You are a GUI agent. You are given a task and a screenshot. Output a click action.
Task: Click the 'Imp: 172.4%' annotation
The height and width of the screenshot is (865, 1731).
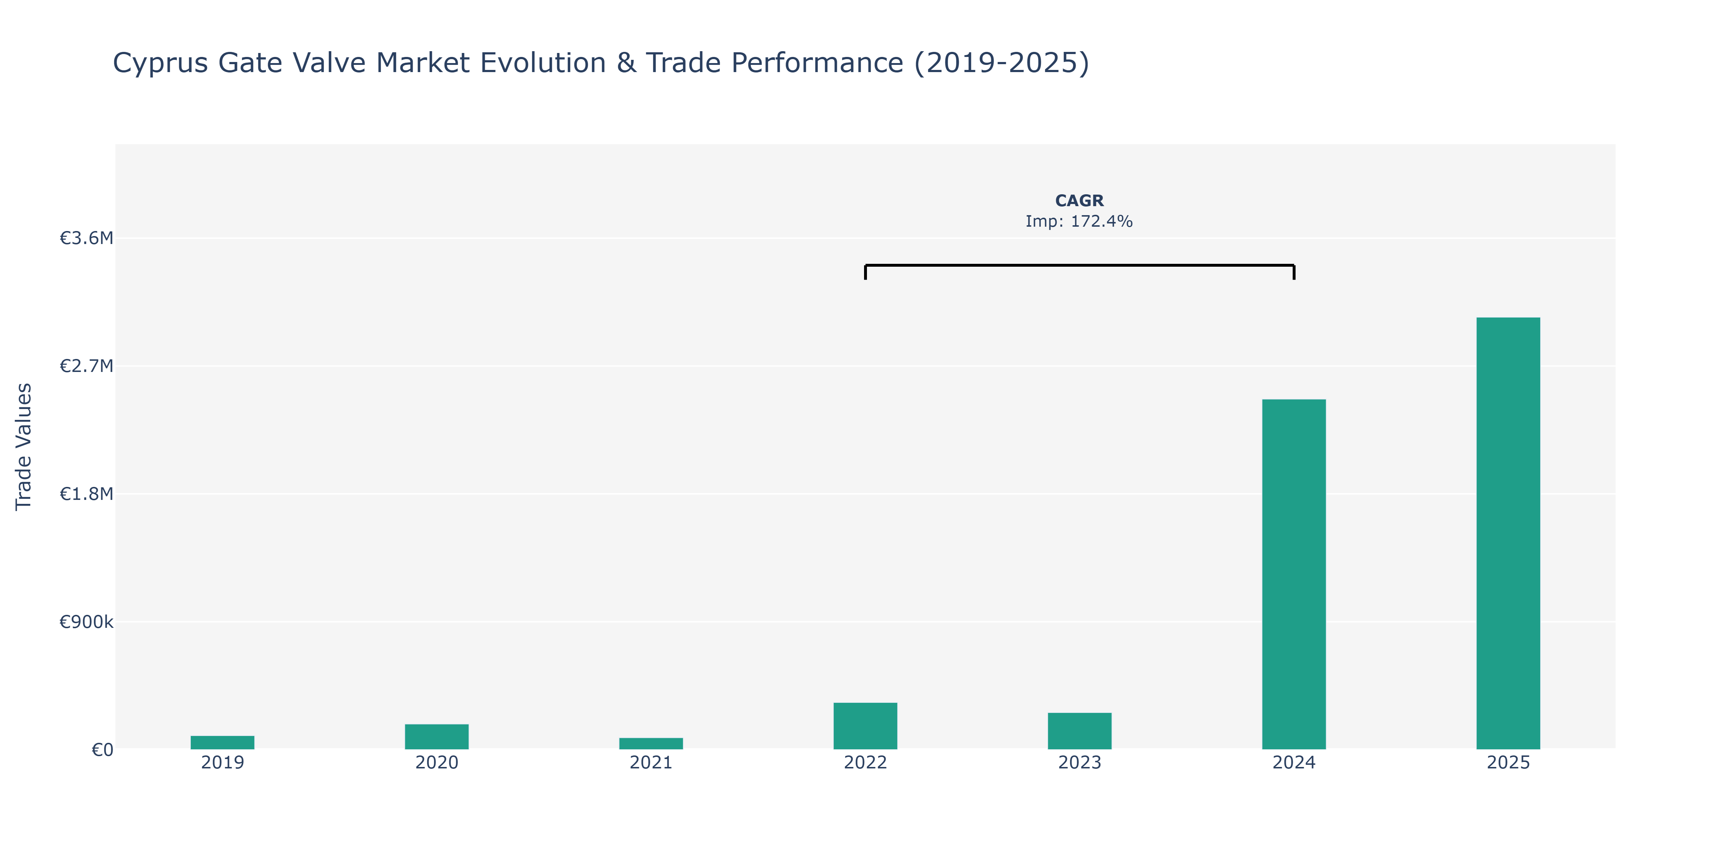click(1079, 221)
